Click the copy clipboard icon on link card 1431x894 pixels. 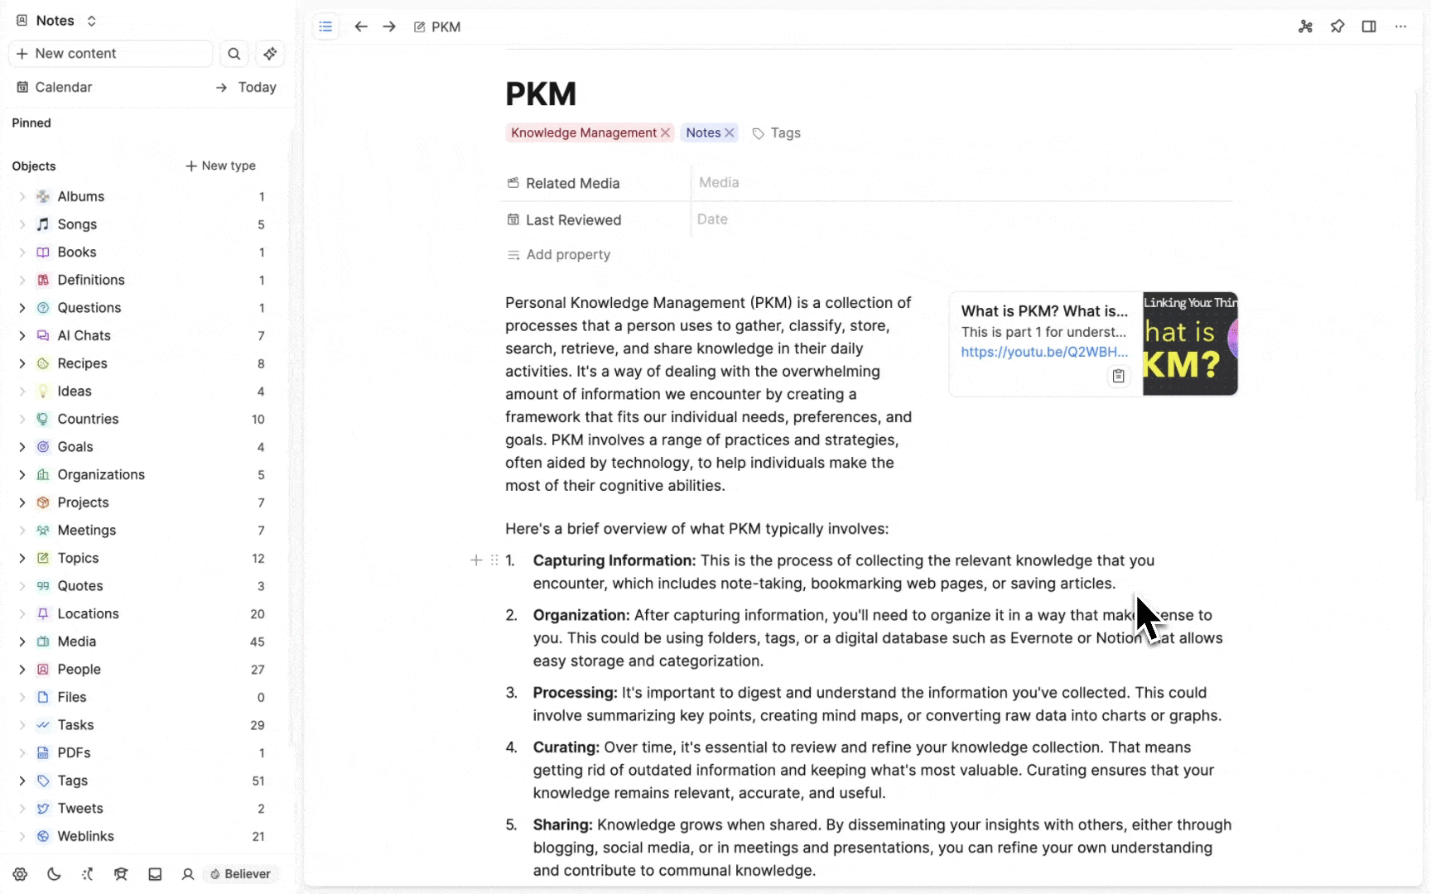pos(1118,376)
